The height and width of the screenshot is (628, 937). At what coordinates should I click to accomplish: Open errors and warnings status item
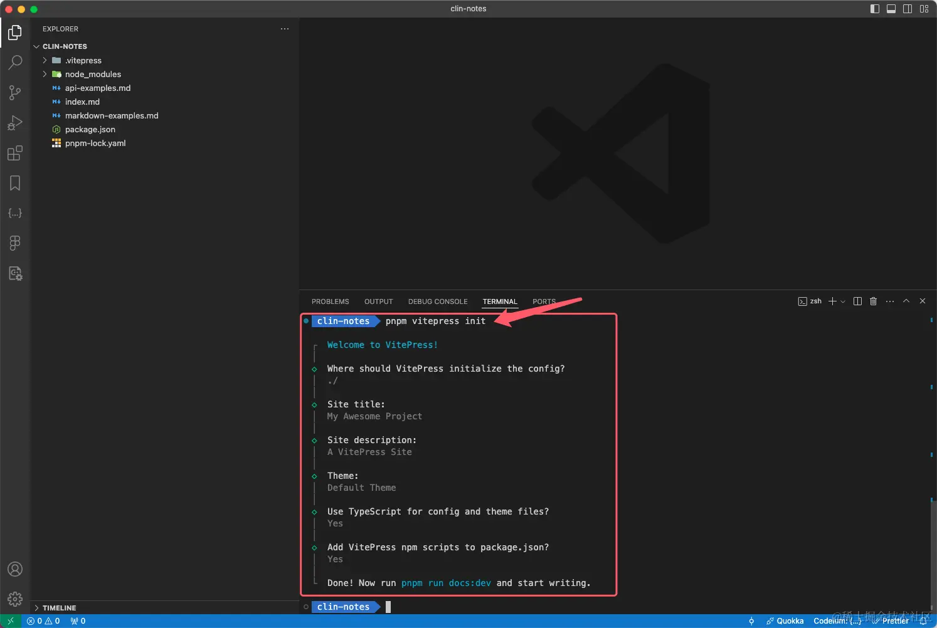point(43,621)
